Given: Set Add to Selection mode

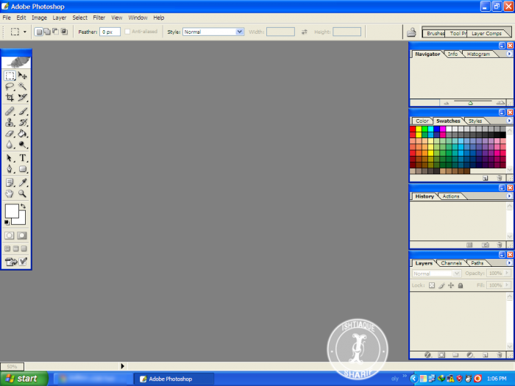Looking at the screenshot, I should tap(47, 32).
